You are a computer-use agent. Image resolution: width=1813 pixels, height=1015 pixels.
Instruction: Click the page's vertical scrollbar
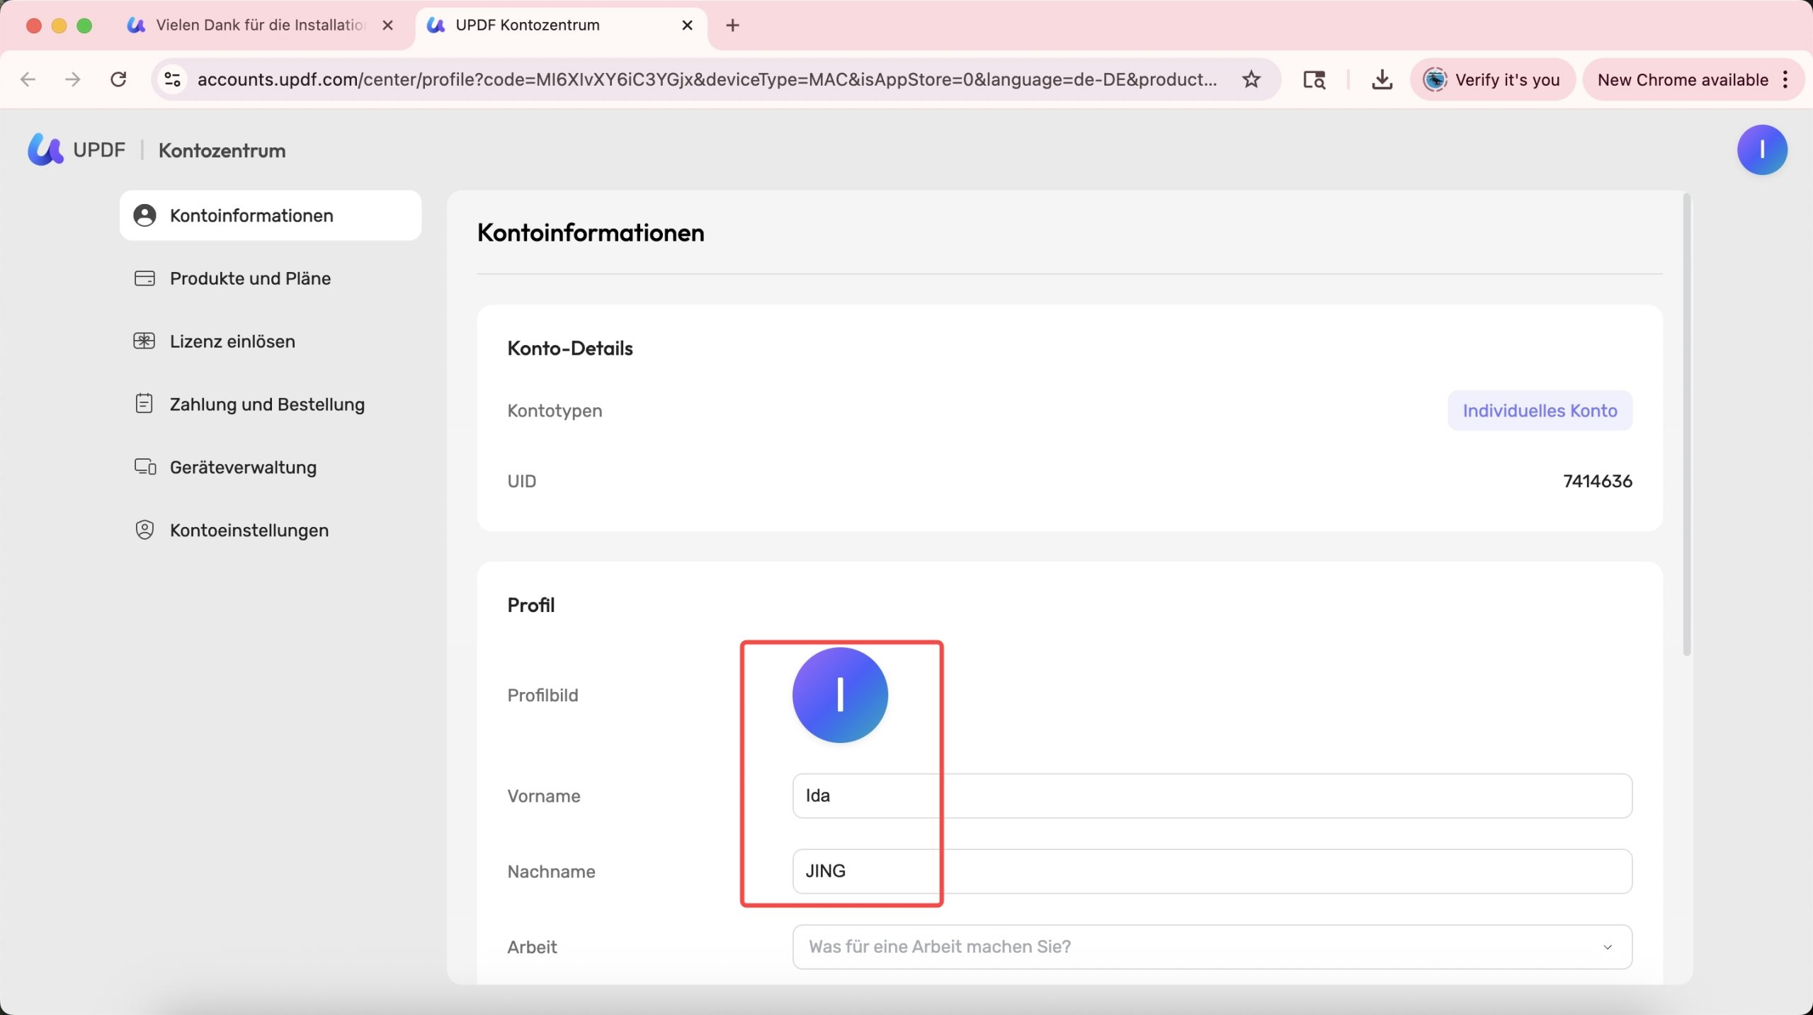(x=1686, y=425)
